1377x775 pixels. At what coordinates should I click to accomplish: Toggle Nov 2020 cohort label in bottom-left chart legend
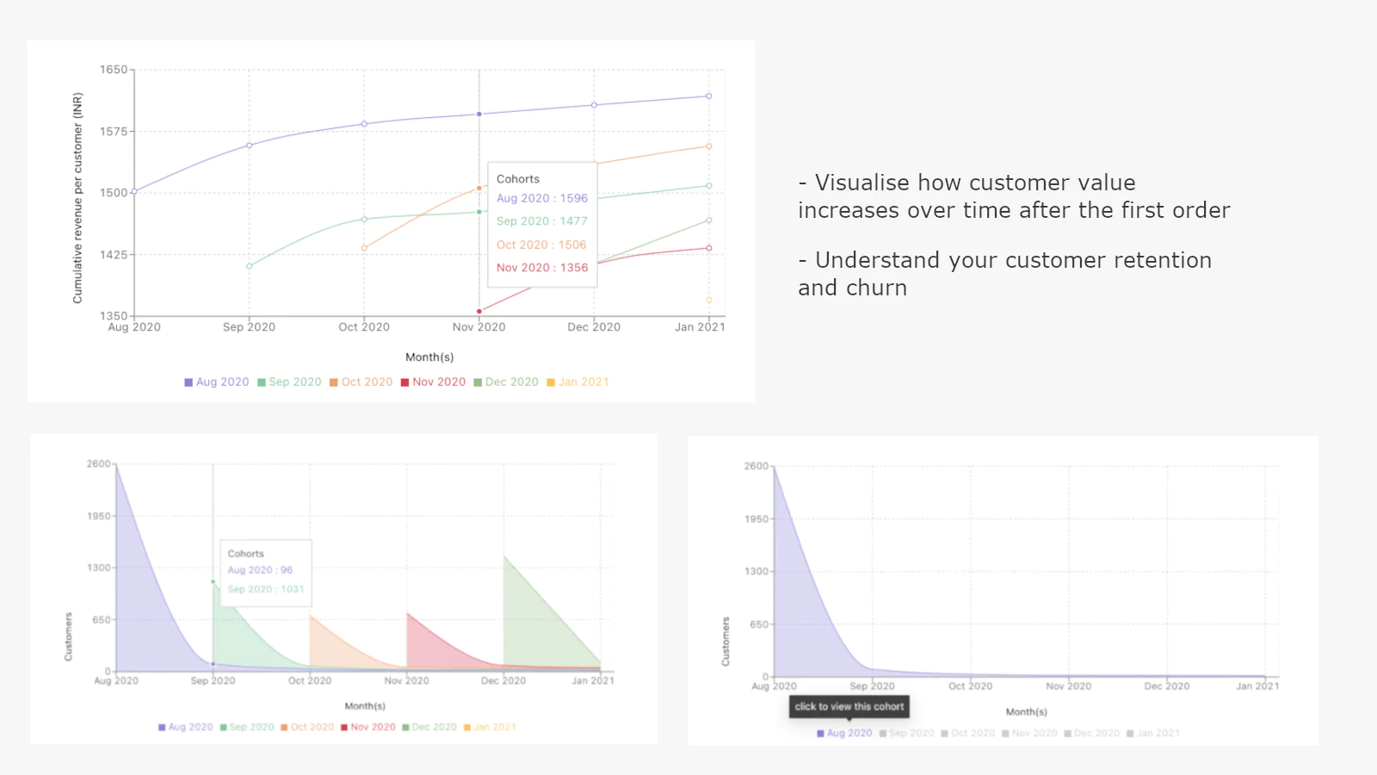coord(374,728)
